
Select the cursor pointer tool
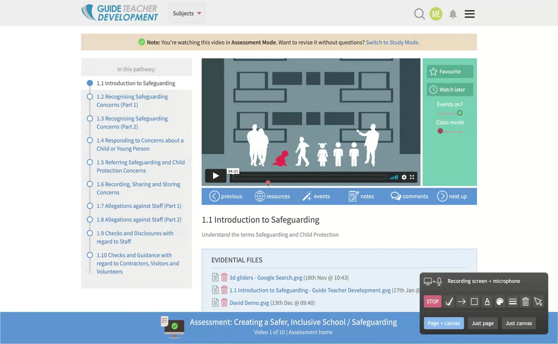(x=538, y=301)
